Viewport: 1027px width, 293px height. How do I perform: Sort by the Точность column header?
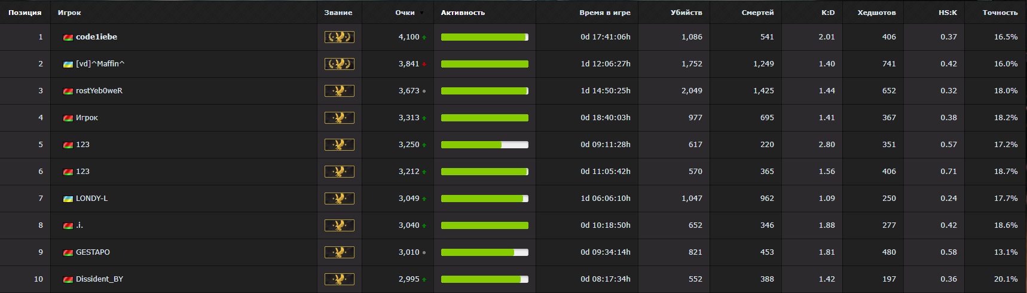pos(1000,13)
